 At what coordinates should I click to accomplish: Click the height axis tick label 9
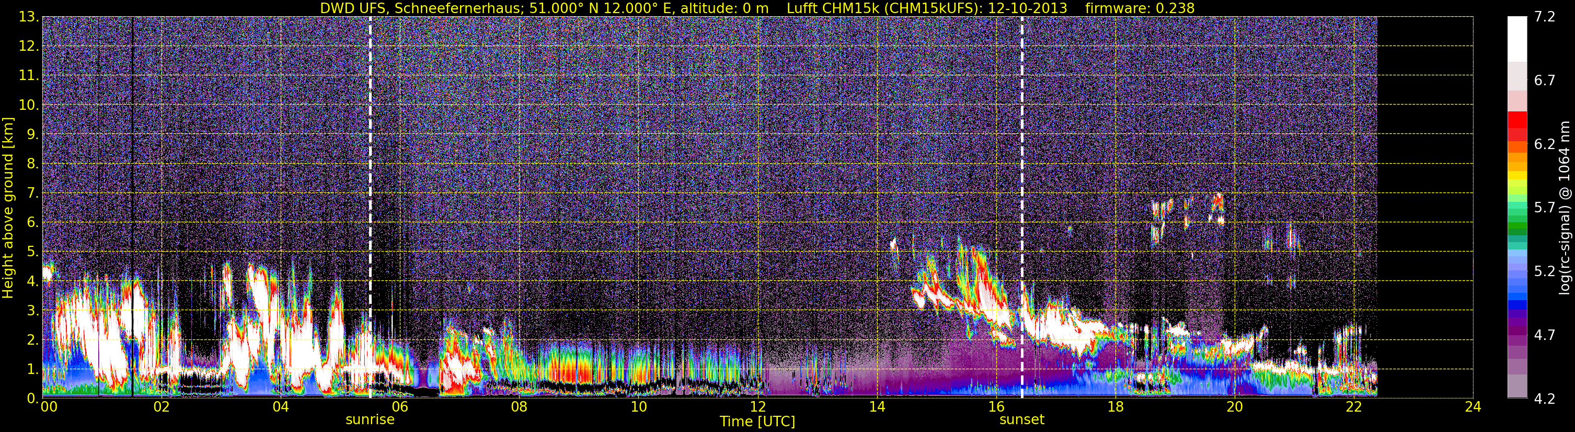(x=33, y=134)
